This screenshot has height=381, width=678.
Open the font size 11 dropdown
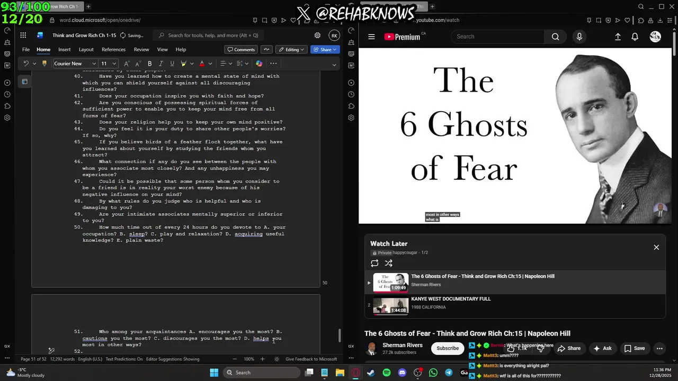click(114, 63)
